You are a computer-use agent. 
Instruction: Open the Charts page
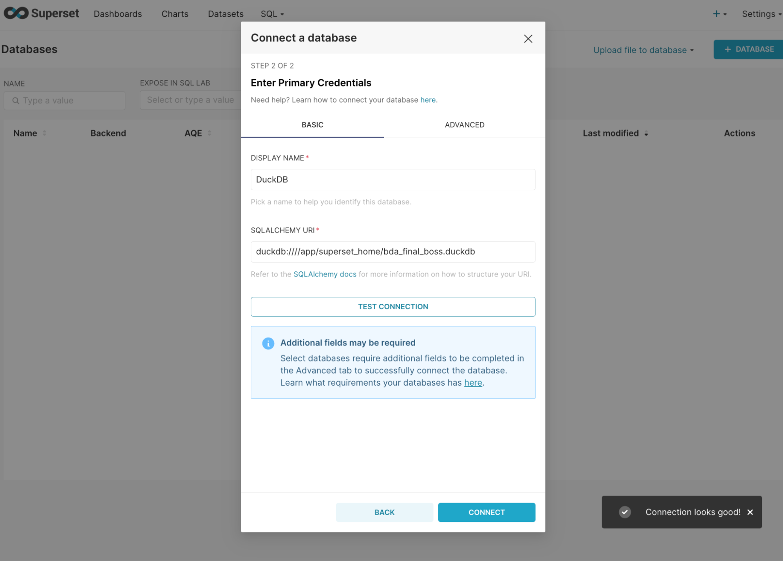pyautogui.click(x=175, y=14)
